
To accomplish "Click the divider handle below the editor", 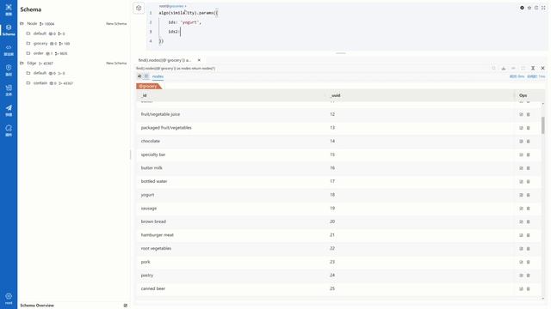I will click(x=341, y=53).
